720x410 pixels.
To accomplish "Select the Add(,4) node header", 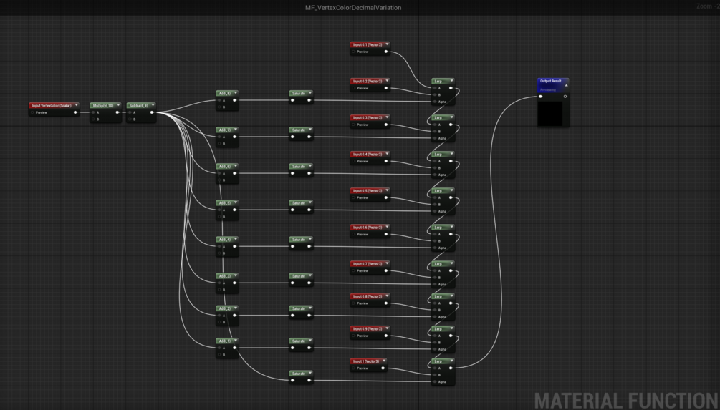I will (227, 240).
